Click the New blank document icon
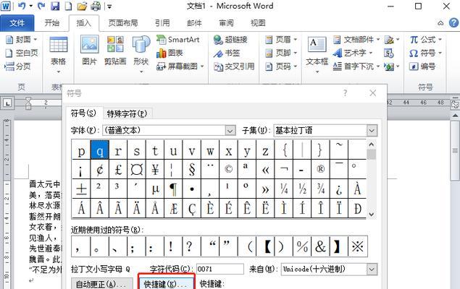Image resolution: width=460 pixels, height=289 pixels. coord(68,6)
